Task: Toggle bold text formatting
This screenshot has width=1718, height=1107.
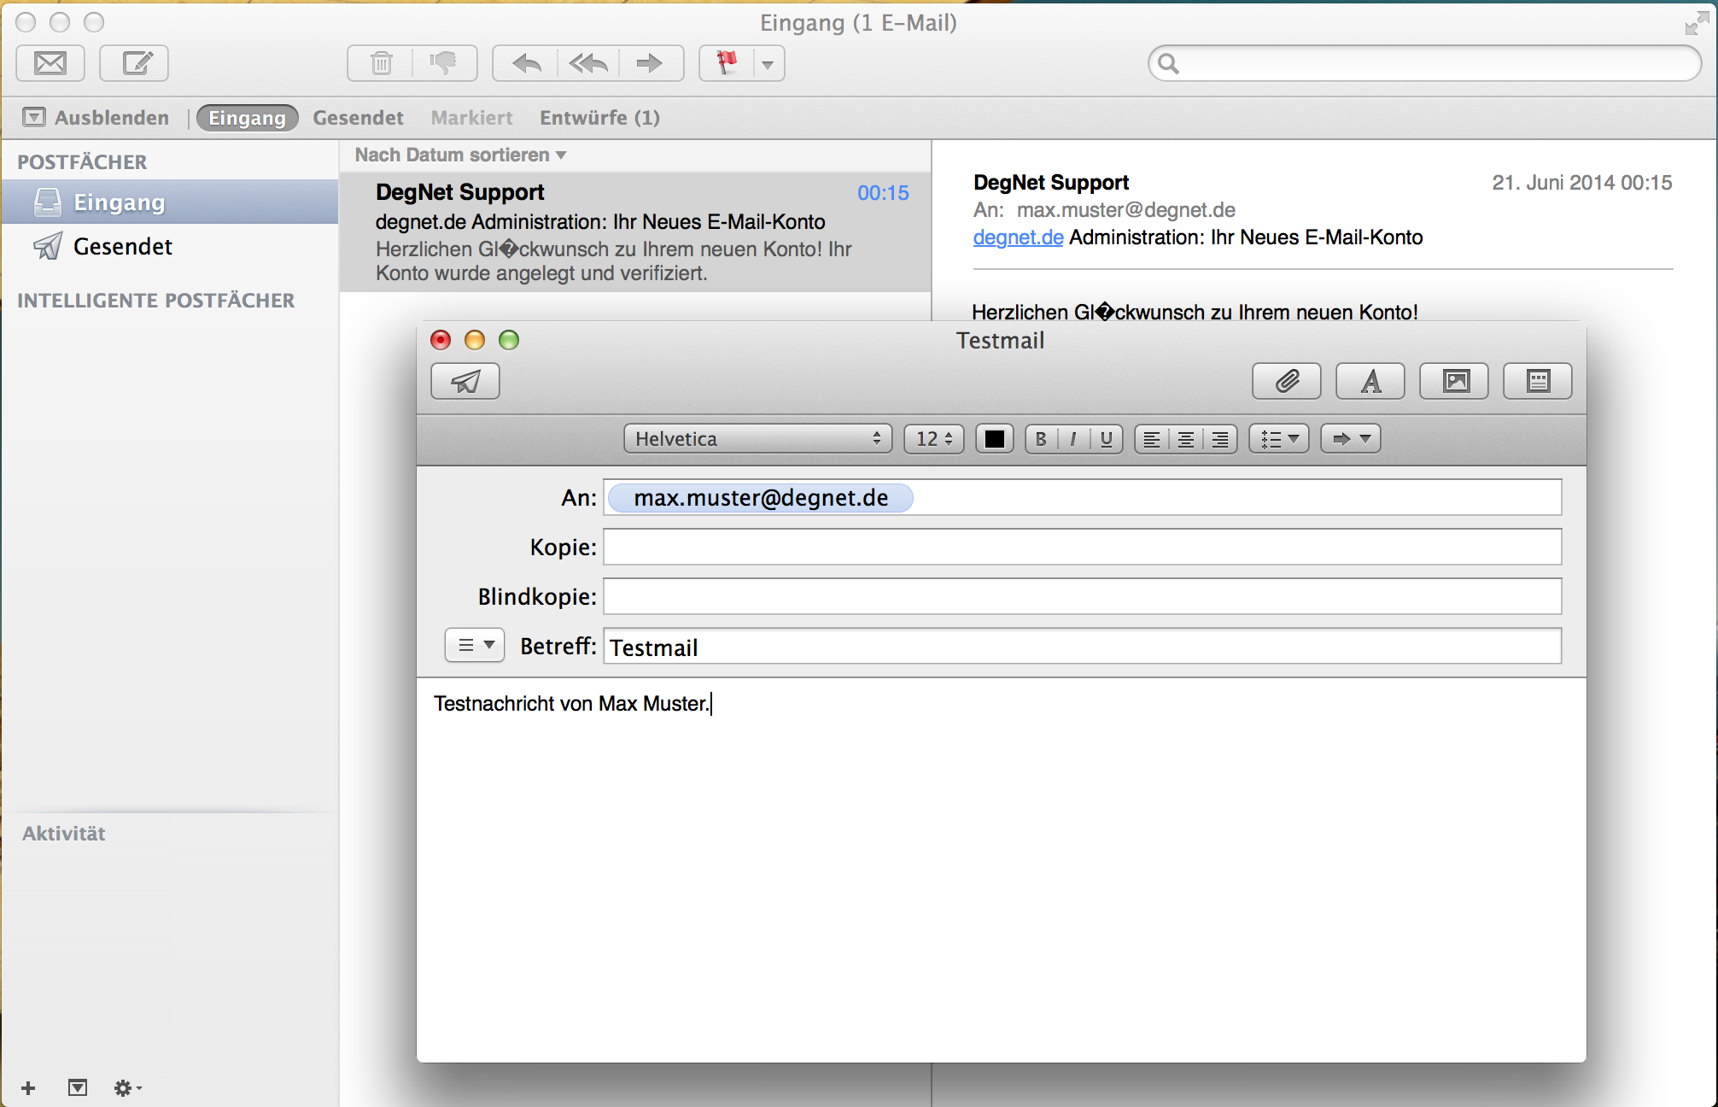Action: (1041, 439)
